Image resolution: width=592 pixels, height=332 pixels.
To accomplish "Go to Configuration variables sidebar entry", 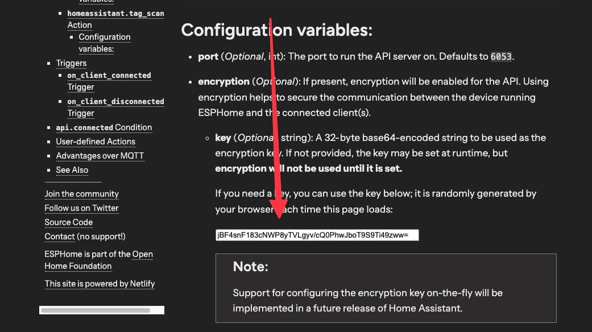I will [x=105, y=43].
